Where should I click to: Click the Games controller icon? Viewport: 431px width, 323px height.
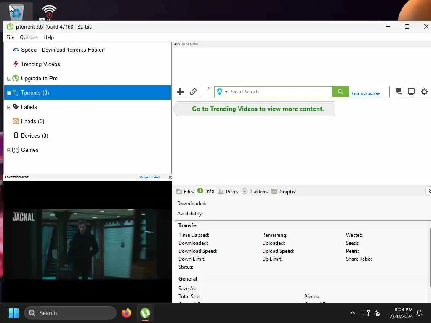16,150
